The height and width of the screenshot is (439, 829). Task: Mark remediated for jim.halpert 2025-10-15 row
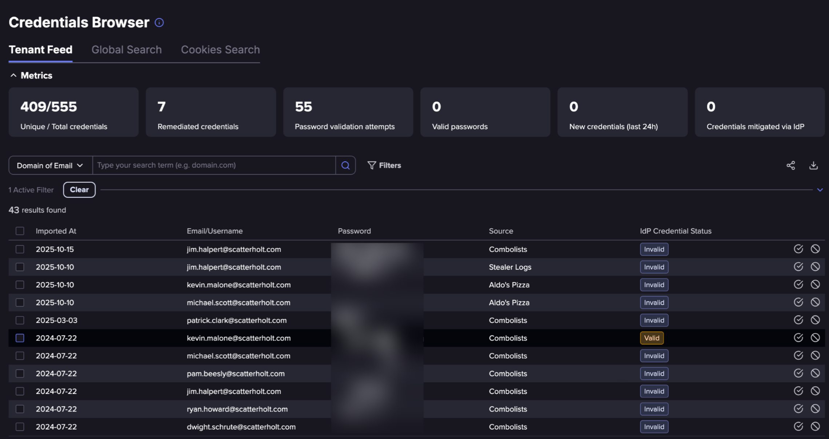798,249
